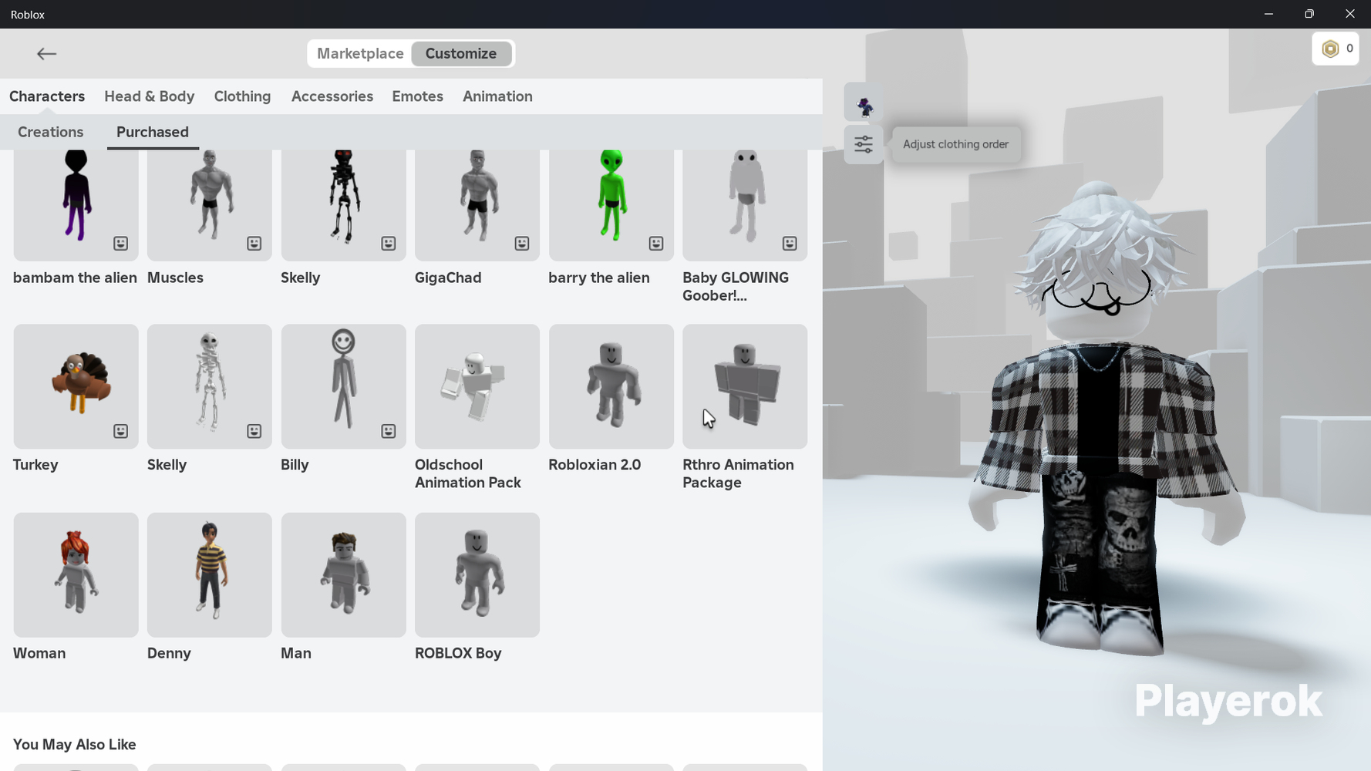1371x771 pixels.
Task: Equip the bambam the alien character
Action: (76, 204)
